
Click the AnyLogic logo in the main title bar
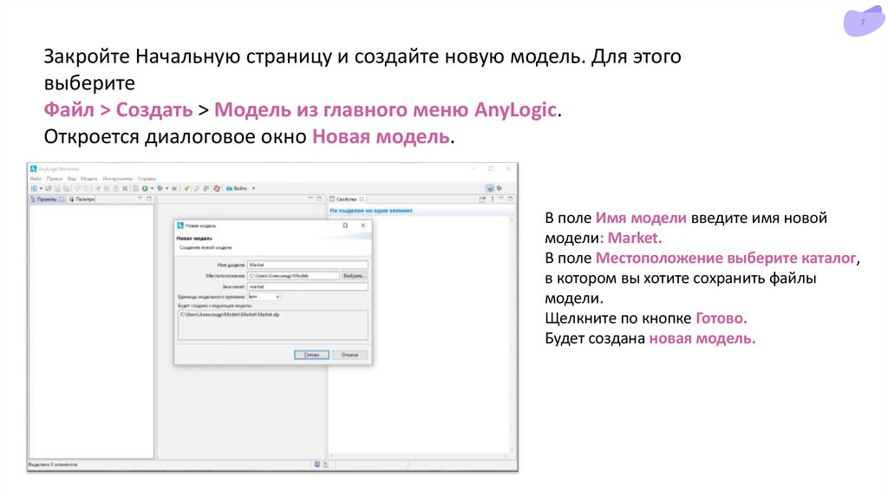[34, 169]
